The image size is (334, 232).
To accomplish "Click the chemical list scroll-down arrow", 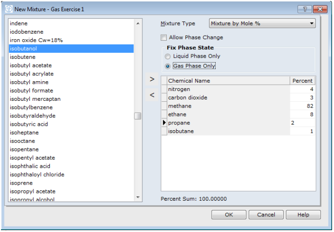I will point(138,197).
